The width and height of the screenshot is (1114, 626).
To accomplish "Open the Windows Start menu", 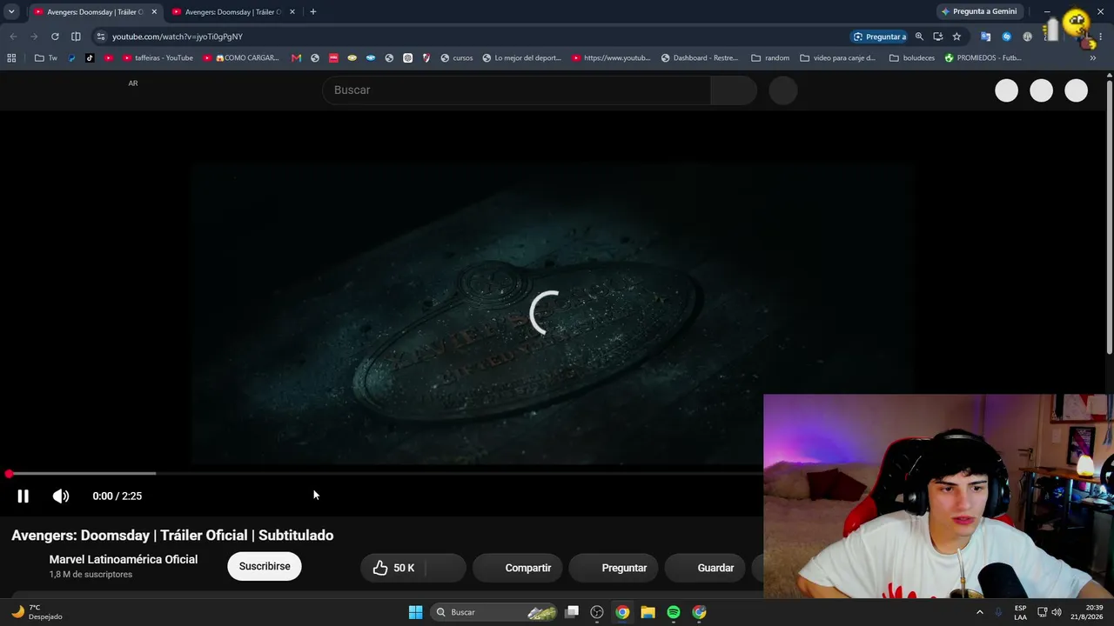I will click(415, 612).
